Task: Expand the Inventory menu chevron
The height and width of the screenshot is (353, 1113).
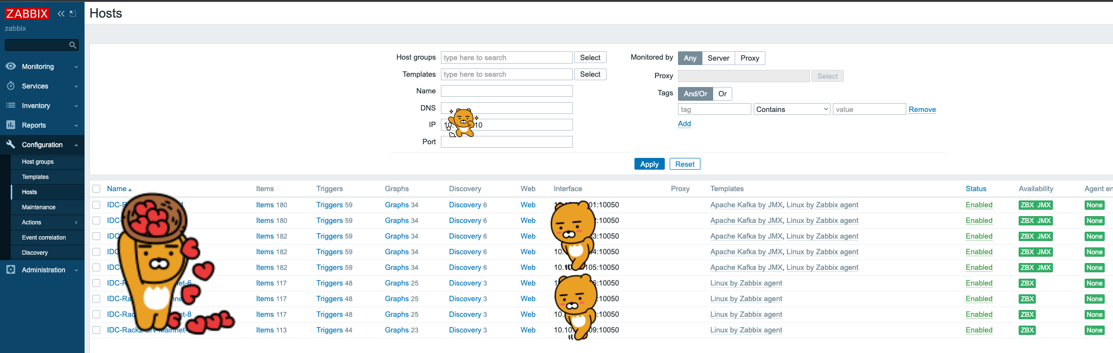Action: coord(76,106)
